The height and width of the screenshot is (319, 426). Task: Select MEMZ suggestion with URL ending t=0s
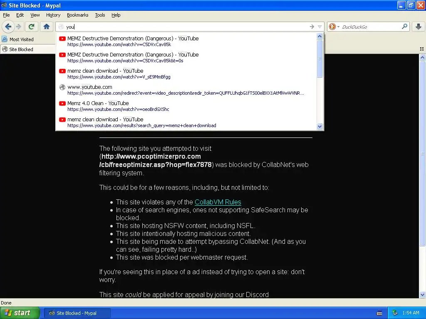[186, 57]
